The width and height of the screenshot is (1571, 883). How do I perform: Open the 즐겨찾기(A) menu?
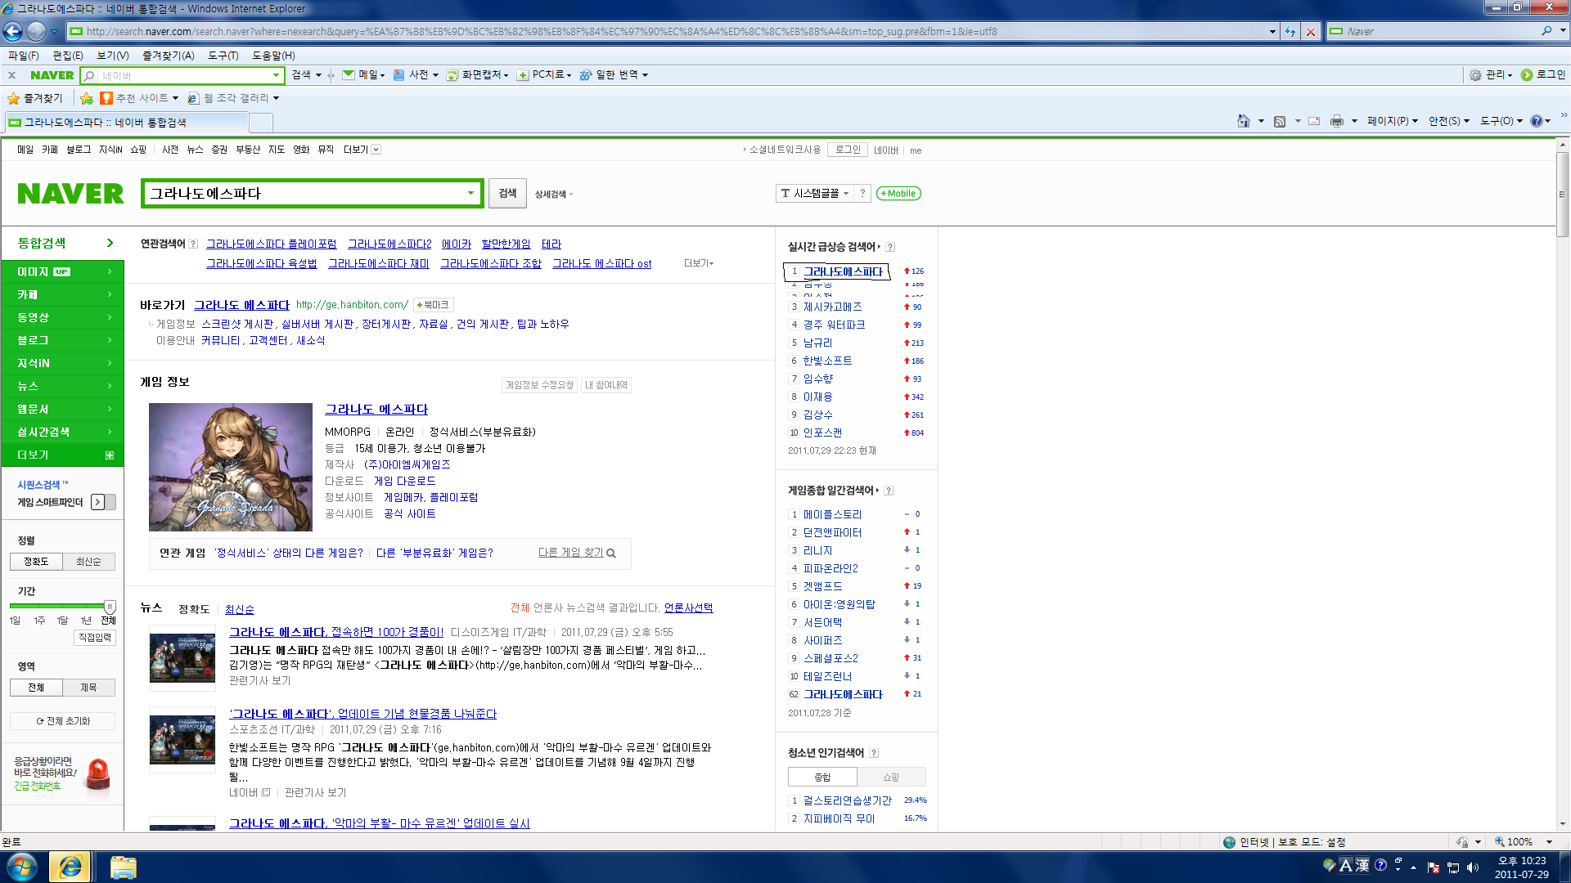169,56
